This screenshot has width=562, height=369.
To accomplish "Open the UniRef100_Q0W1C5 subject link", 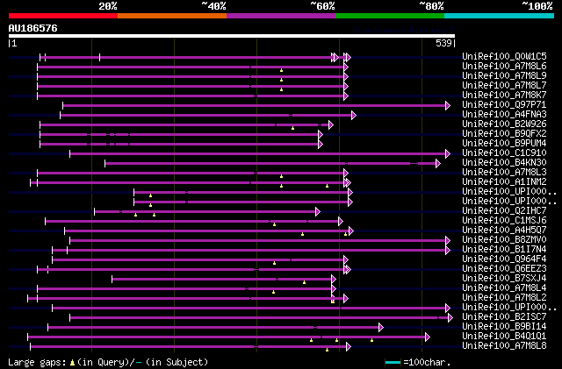I will [x=504, y=57].
